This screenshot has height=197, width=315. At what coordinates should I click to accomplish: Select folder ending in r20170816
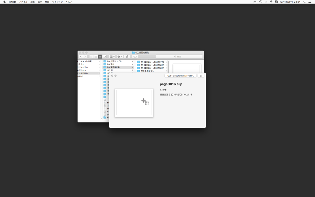(152, 65)
